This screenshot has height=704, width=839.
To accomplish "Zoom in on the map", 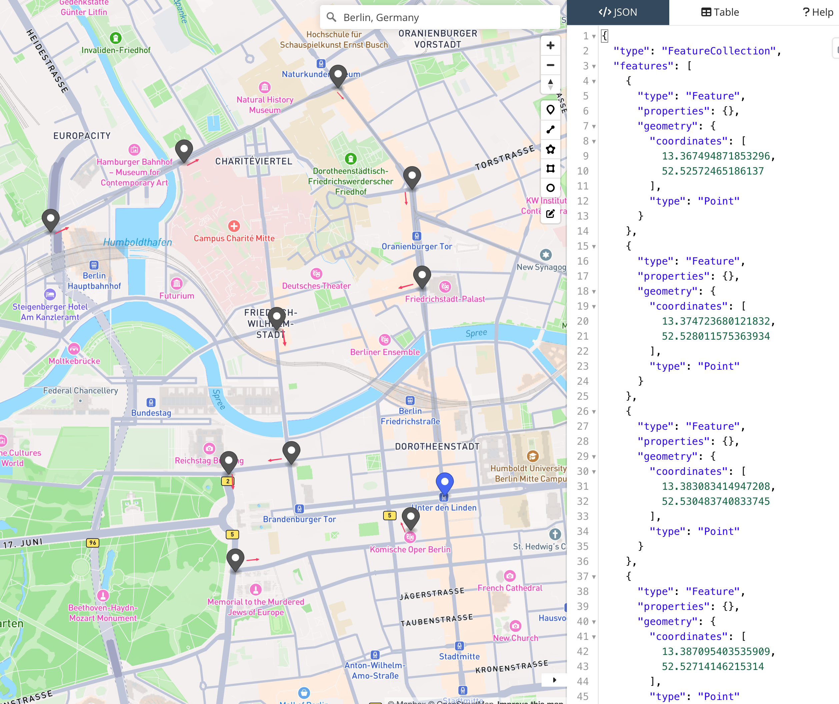I will click(550, 46).
